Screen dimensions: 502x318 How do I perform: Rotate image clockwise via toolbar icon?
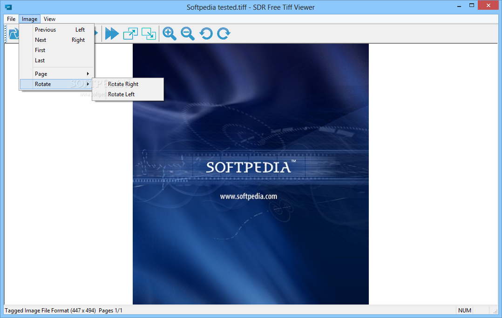pyautogui.click(x=224, y=33)
